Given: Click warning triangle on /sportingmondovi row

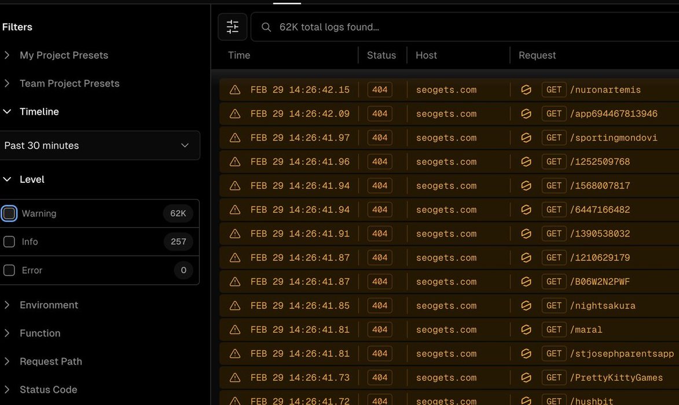Looking at the screenshot, I should [235, 138].
